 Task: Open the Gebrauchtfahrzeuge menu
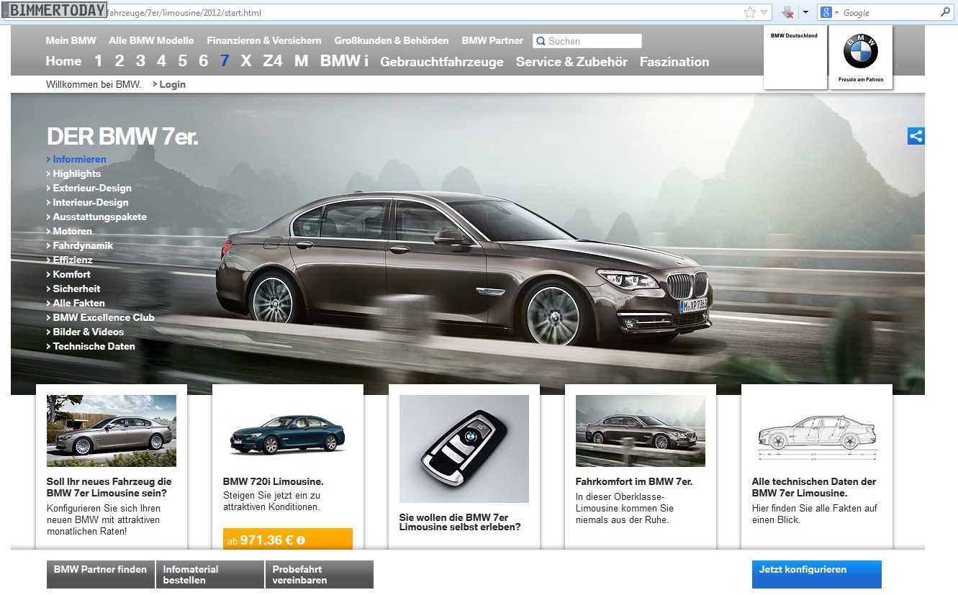click(x=441, y=62)
